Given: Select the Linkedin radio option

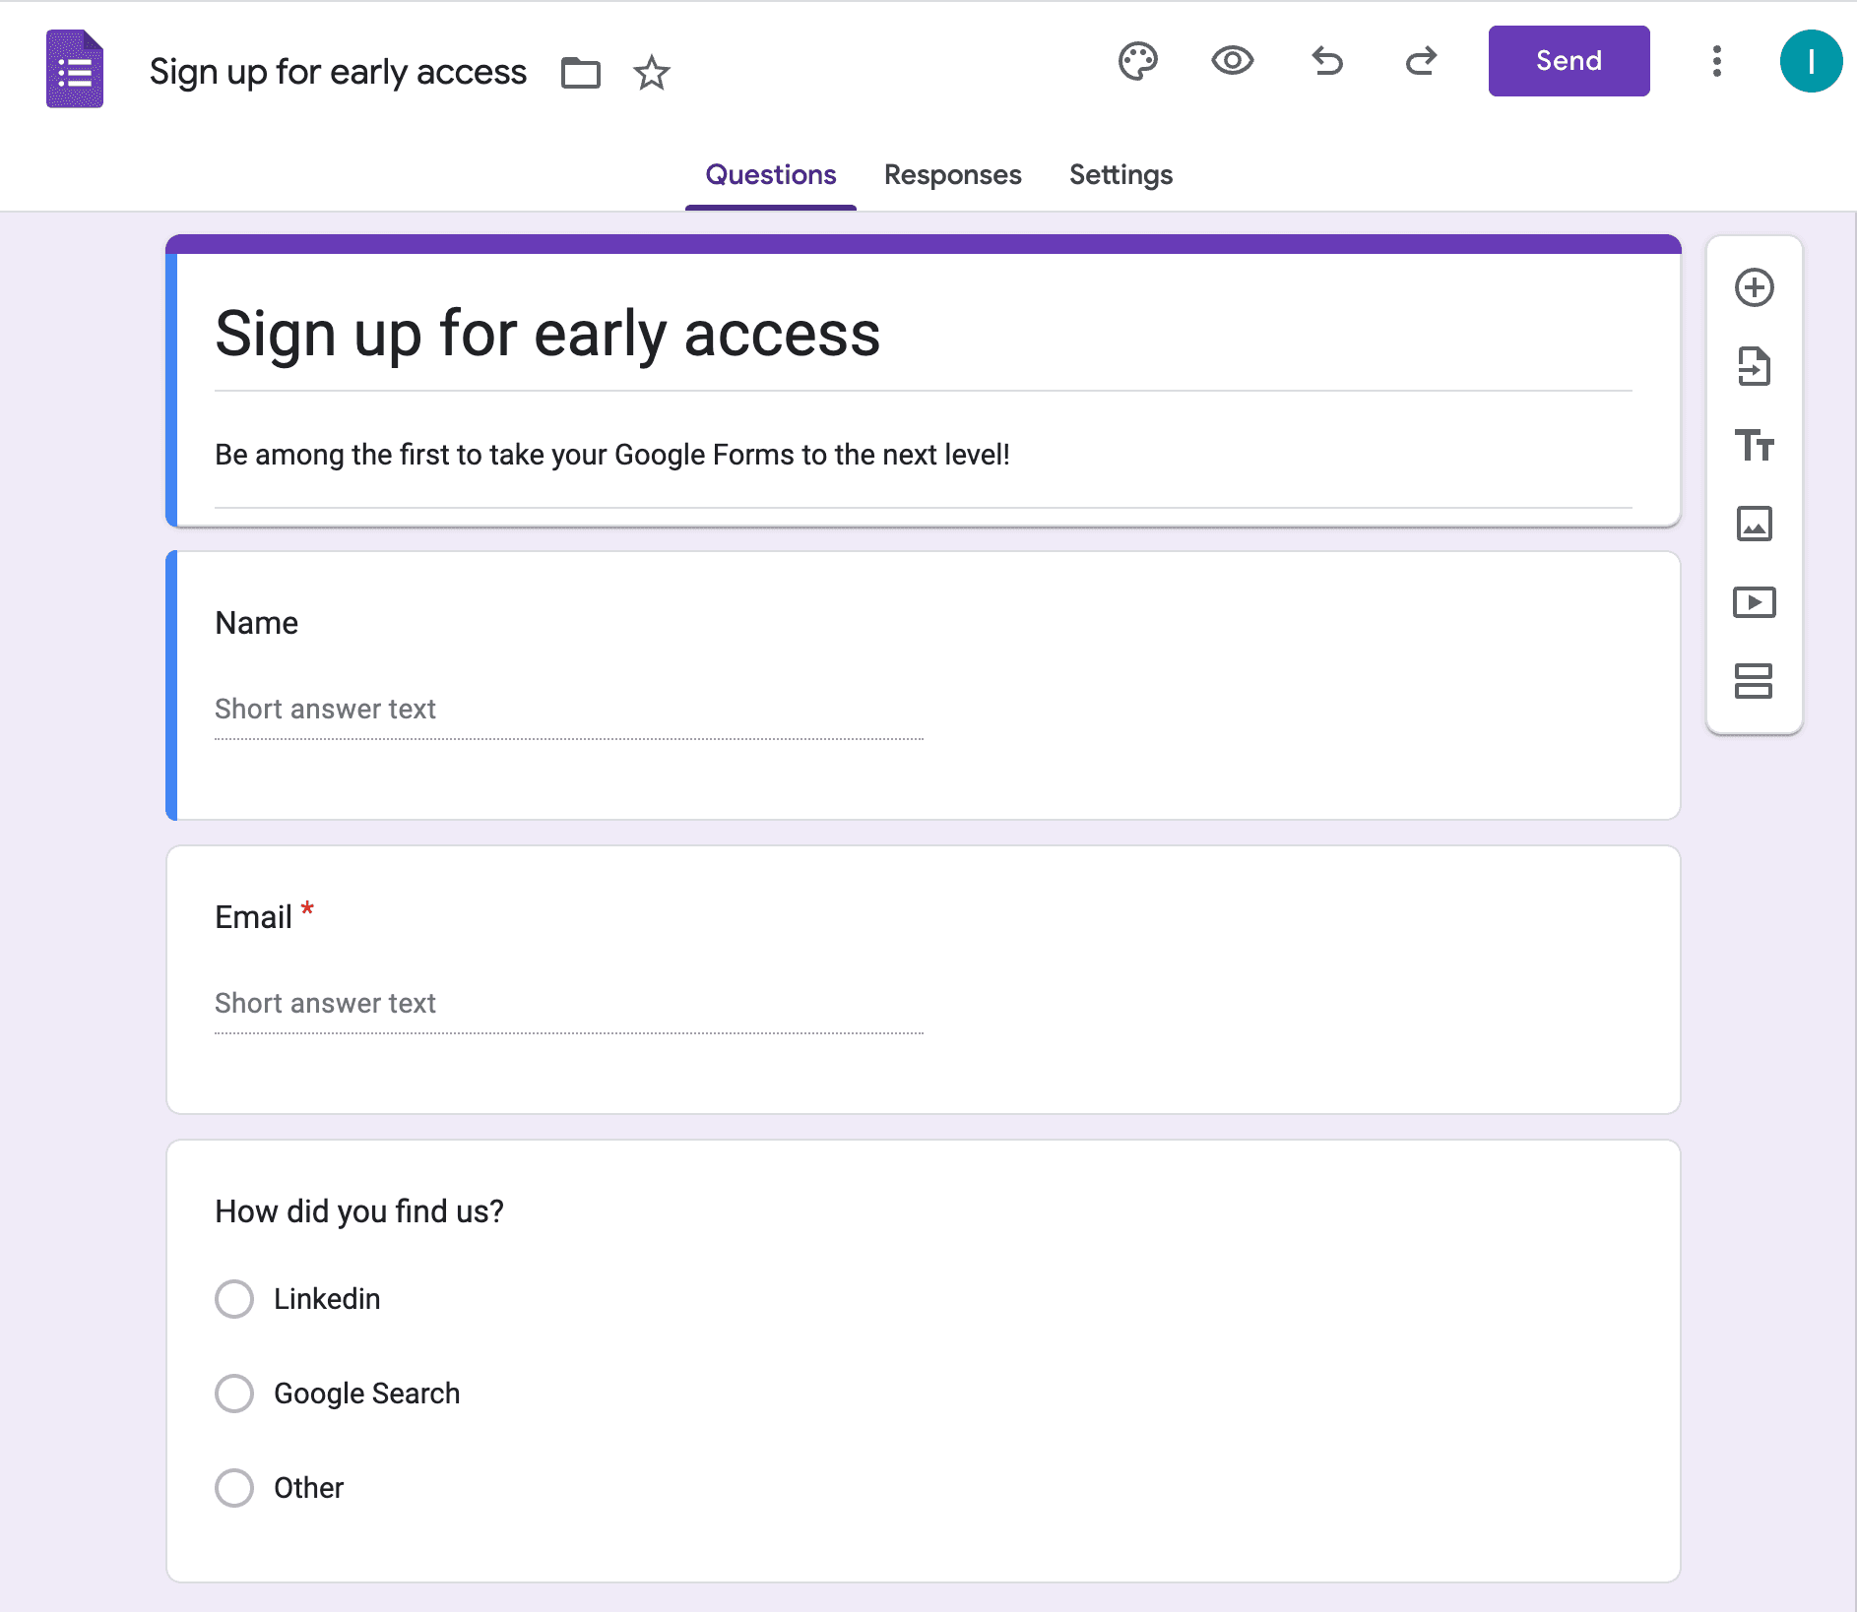Looking at the screenshot, I should (x=234, y=1299).
